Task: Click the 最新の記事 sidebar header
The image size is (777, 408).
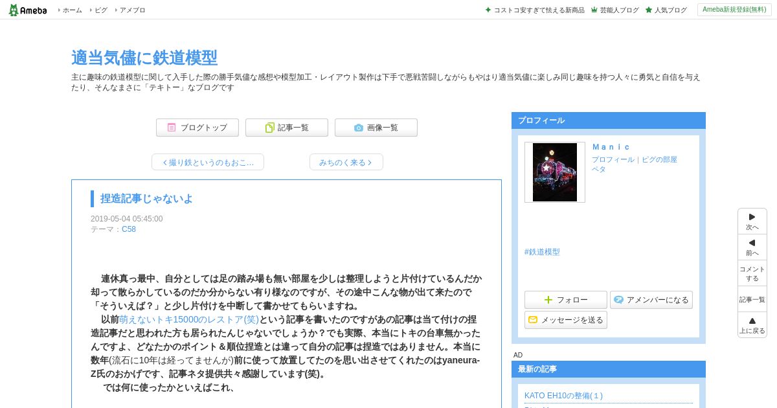Action: (x=609, y=369)
